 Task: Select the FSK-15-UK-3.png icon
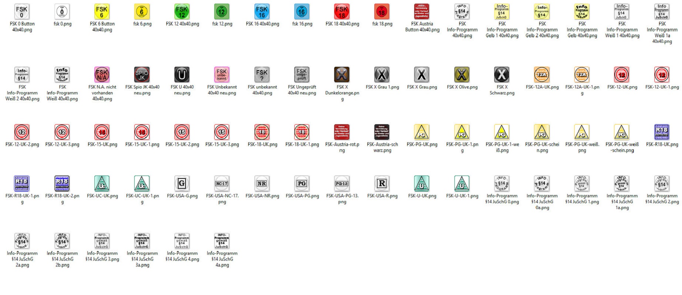click(x=222, y=132)
